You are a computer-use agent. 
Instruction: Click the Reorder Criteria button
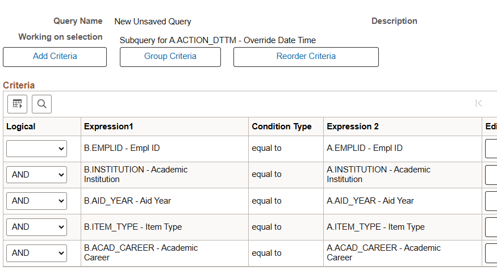pyautogui.click(x=306, y=57)
